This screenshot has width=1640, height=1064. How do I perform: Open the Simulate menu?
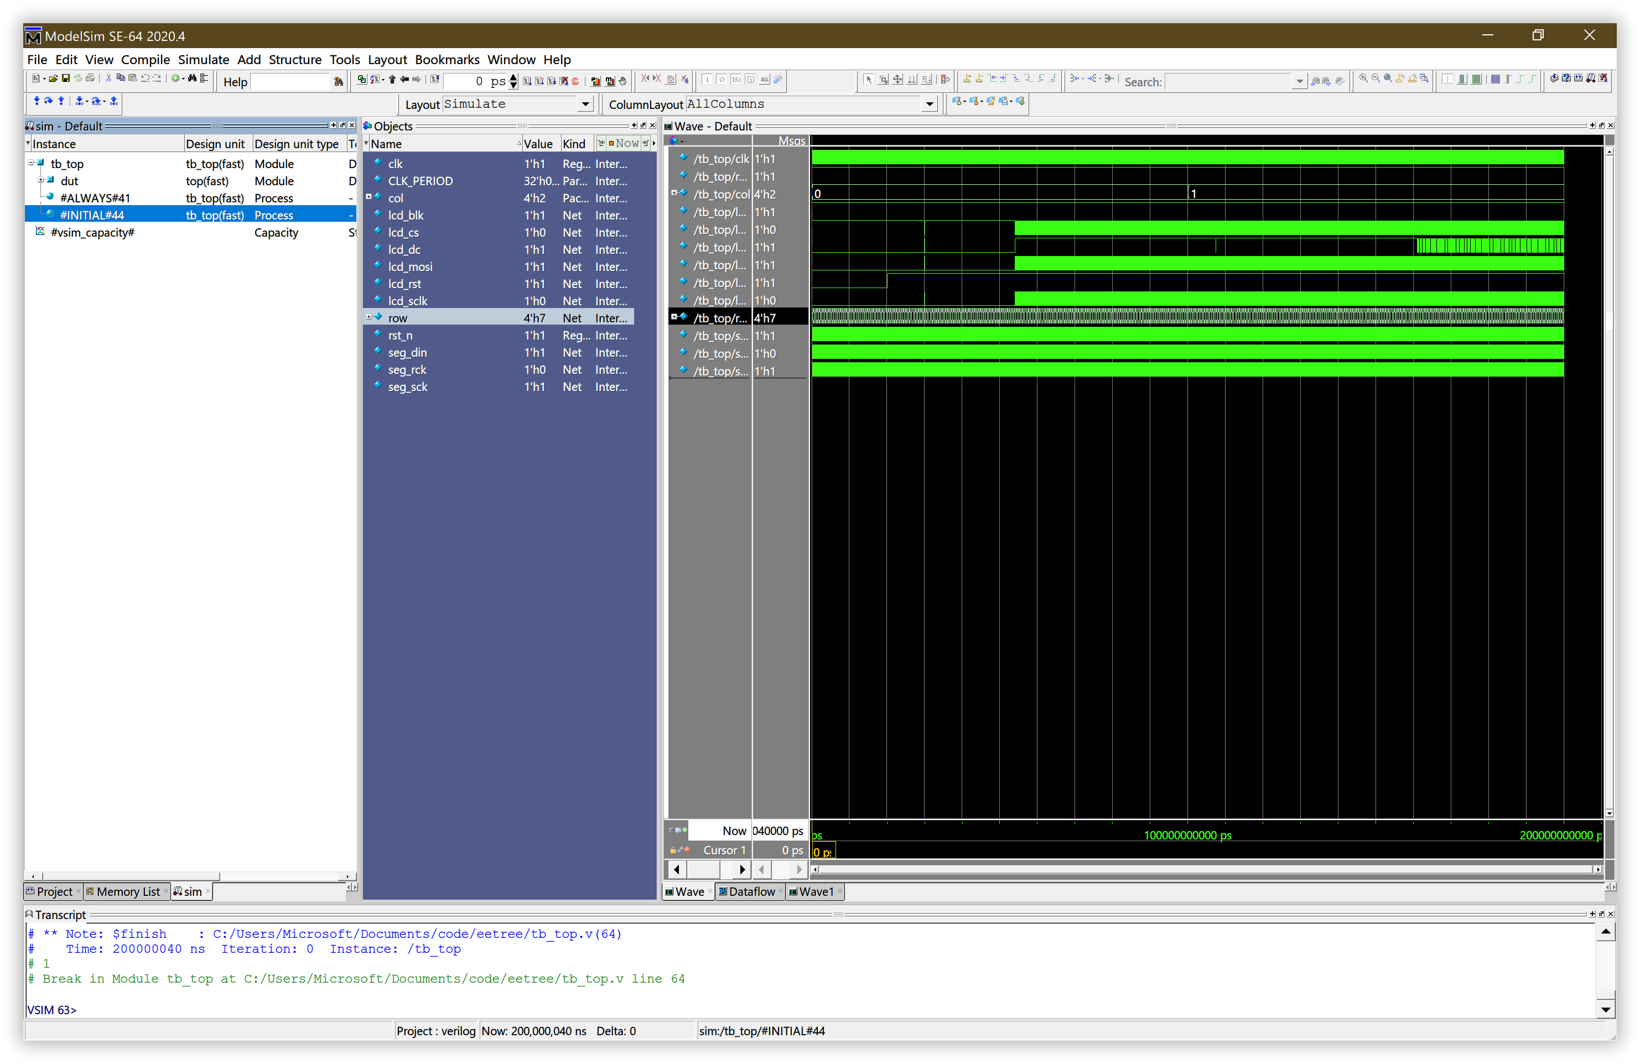click(x=203, y=59)
